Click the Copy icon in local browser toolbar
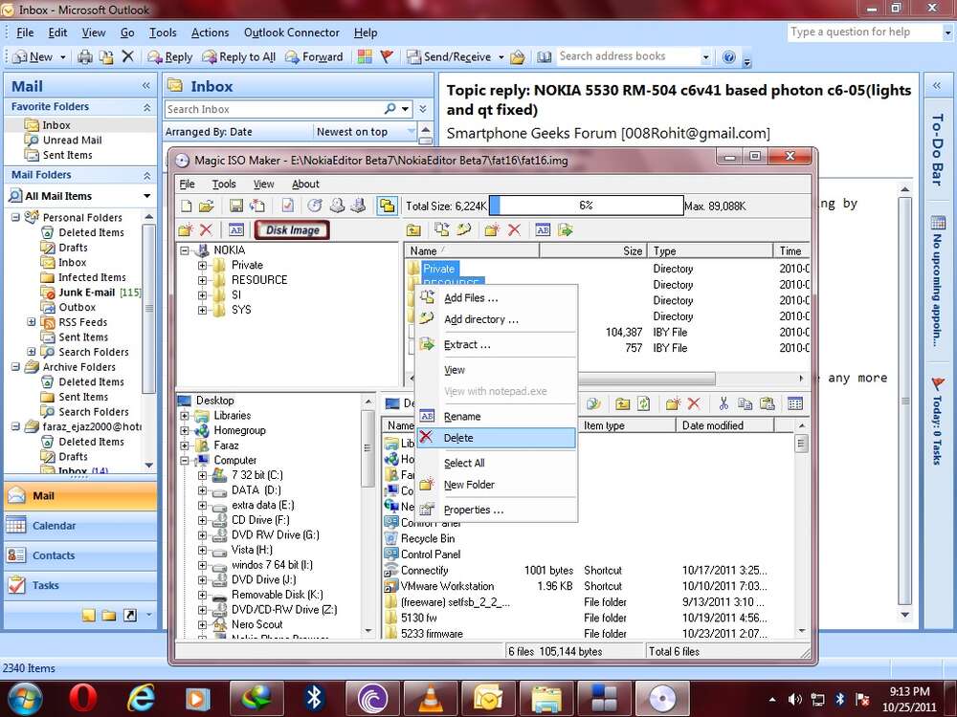 745,403
